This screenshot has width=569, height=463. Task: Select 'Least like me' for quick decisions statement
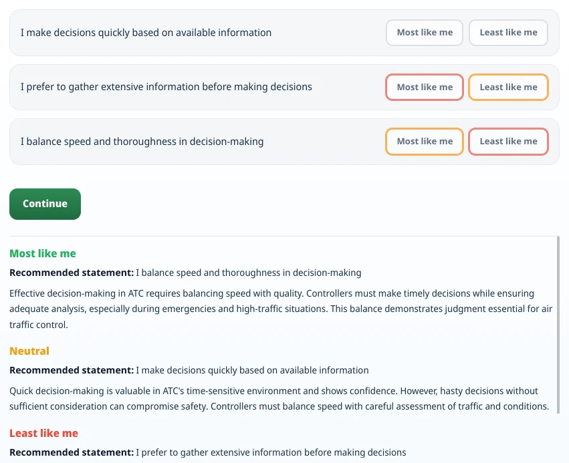tap(508, 33)
